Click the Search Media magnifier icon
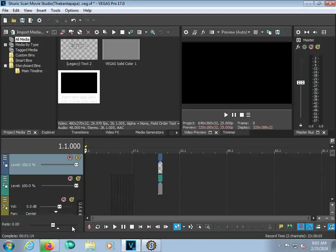The image size is (336, 252). pyautogui.click(x=153, y=32)
